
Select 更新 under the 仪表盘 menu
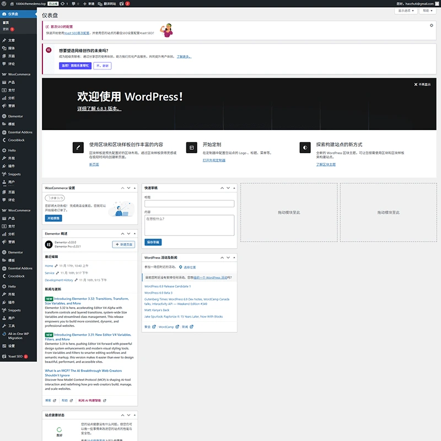pyautogui.click(x=6, y=29)
